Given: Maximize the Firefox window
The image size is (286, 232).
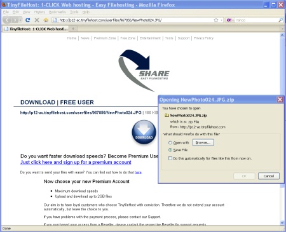Looking at the screenshot, I should click(274, 4).
